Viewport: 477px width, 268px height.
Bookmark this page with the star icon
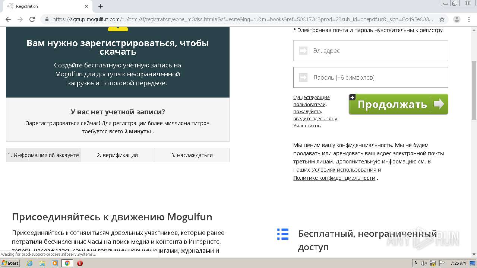coord(442,19)
